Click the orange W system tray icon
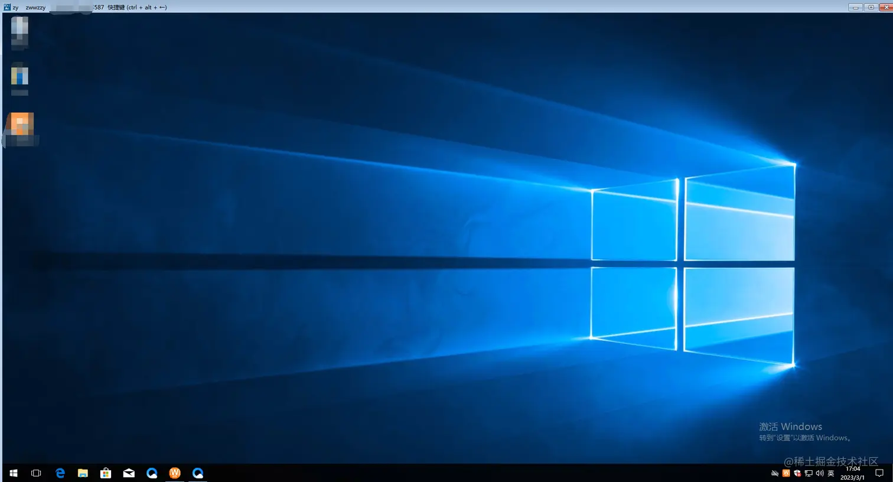The image size is (893, 482). click(786, 473)
